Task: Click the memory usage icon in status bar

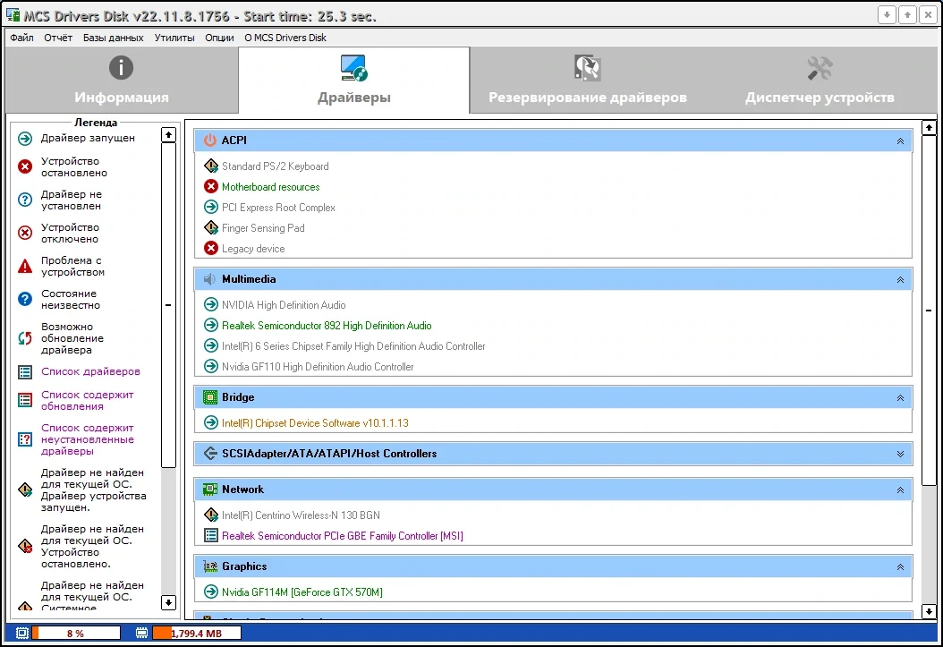Action: point(142,634)
